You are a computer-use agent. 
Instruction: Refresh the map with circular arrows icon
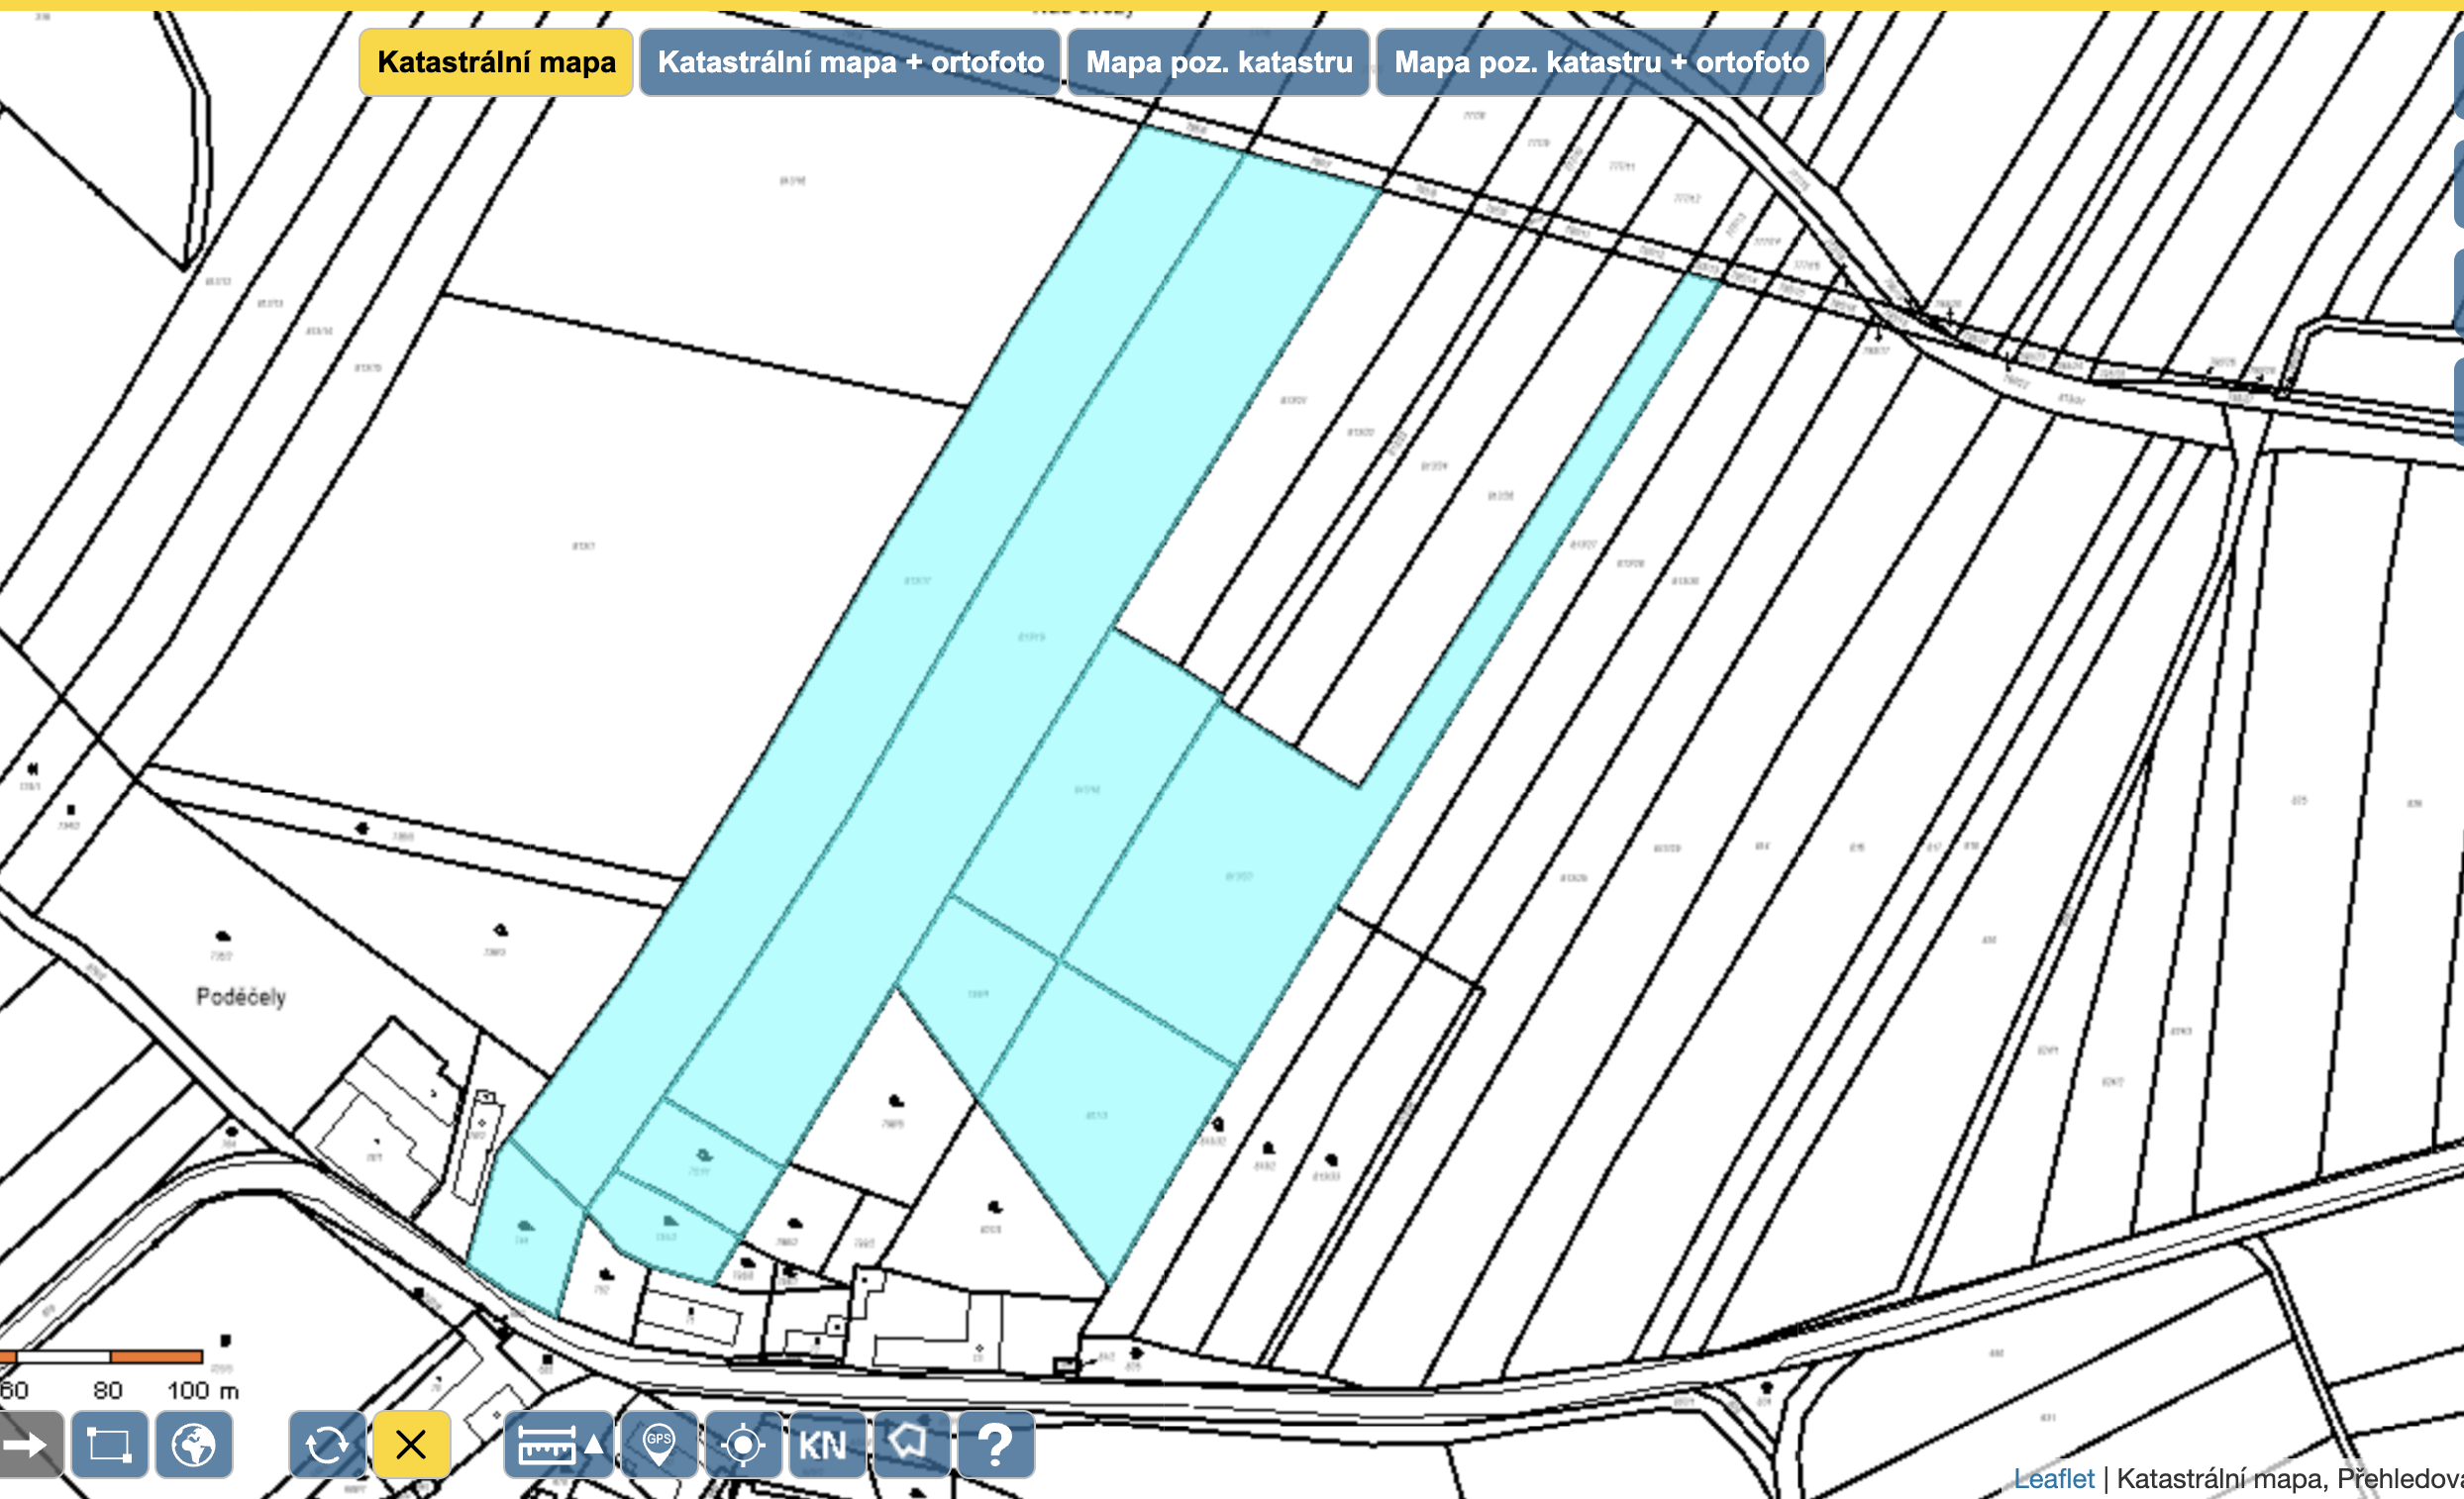(x=327, y=1445)
